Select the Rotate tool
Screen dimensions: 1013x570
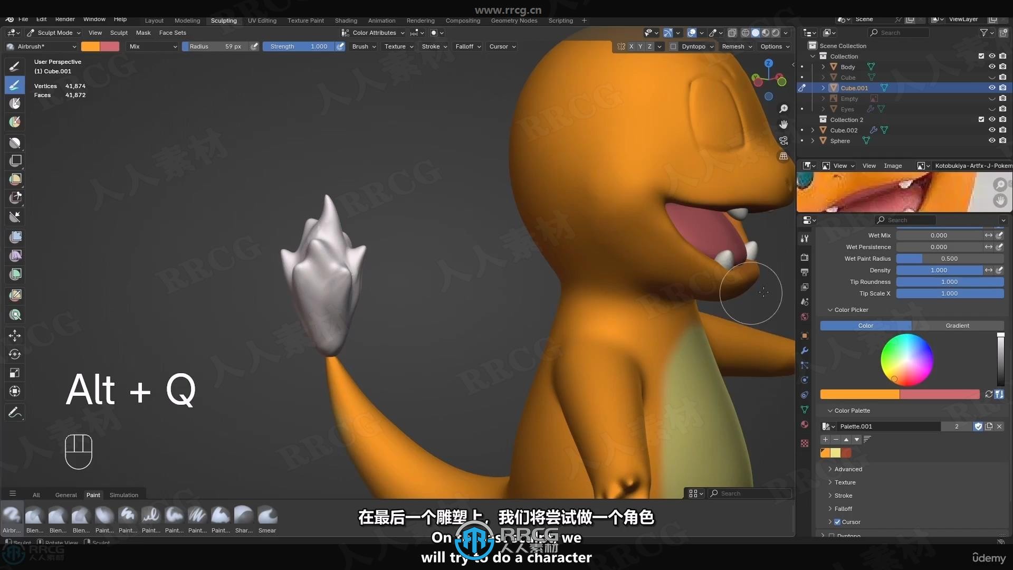click(x=15, y=354)
